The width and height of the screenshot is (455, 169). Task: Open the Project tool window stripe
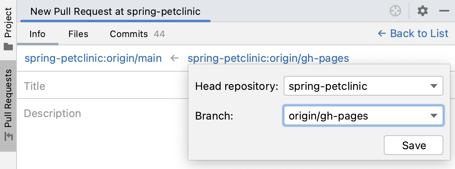(8, 29)
